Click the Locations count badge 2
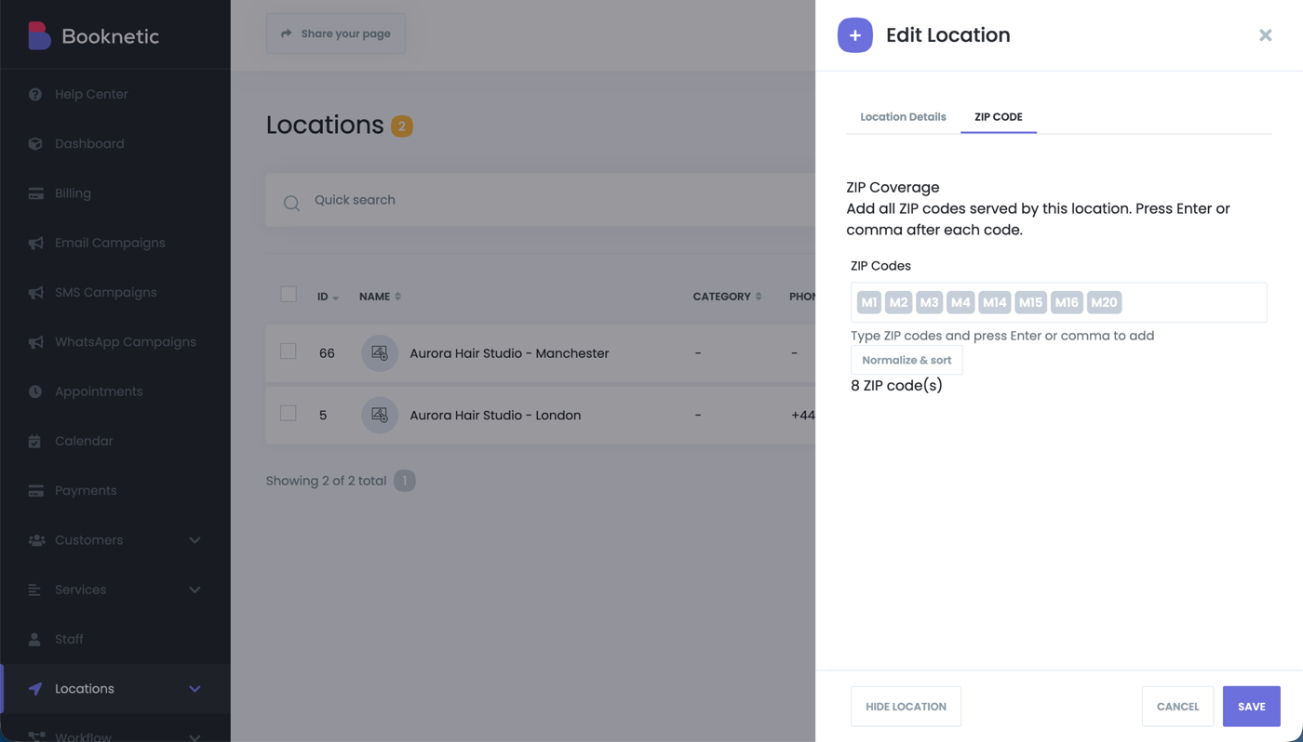1303x742 pixels. tap(402, 126)
